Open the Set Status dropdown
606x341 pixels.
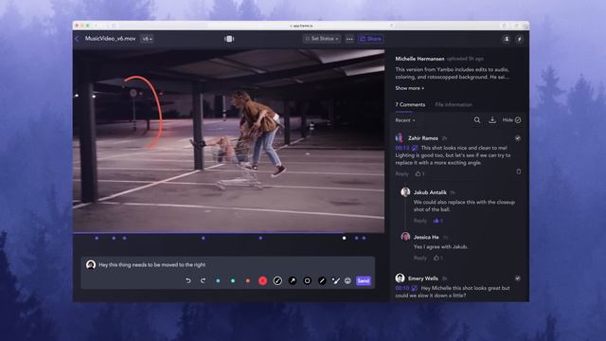click(x=322, y=39)
